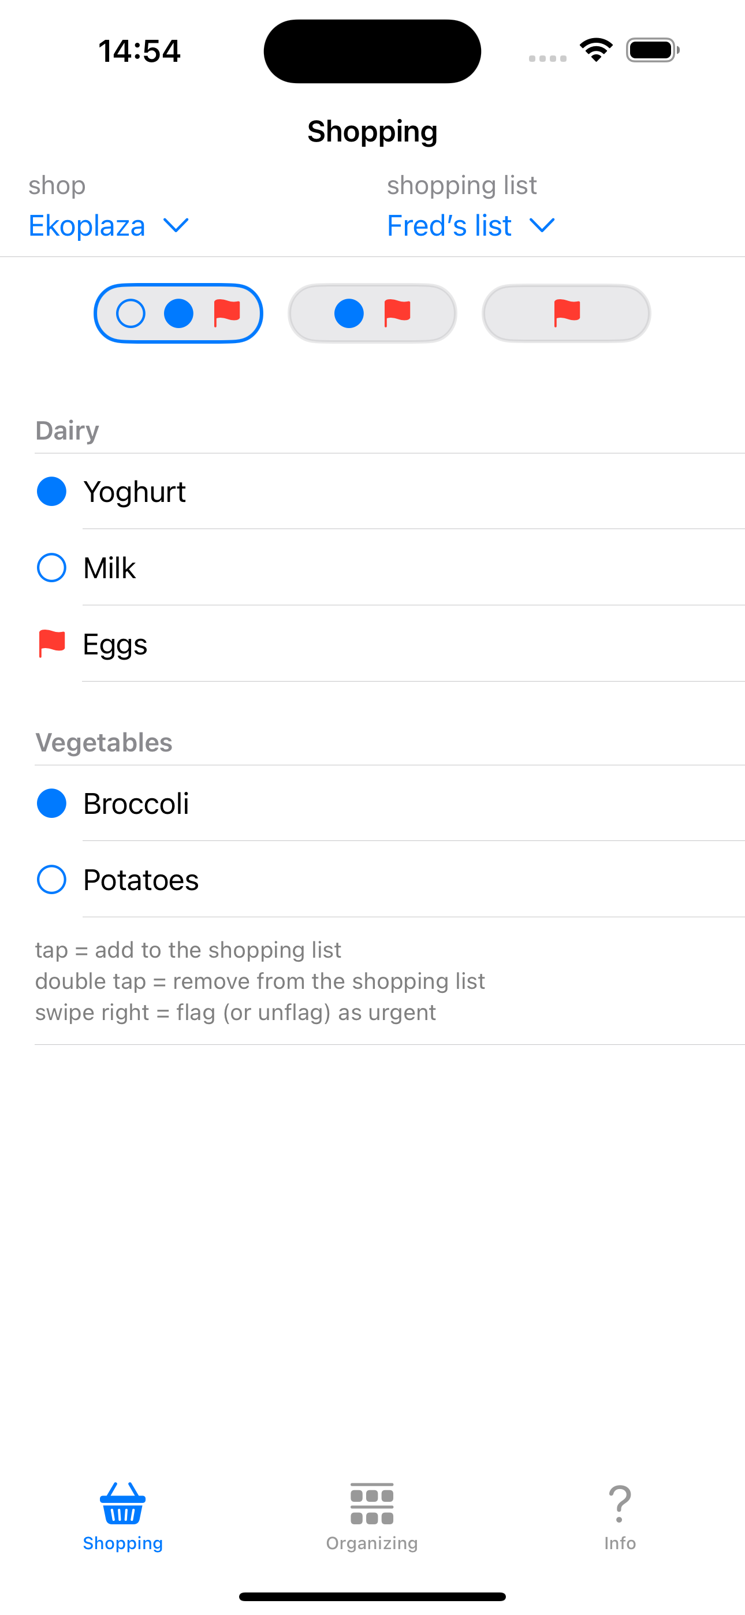Tap the Wi-Fi status icon

click(x=596, y=50)
